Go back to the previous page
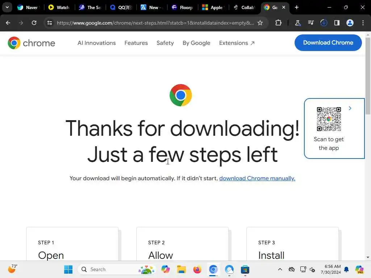This screenshot has width=371, height=278. (8, 23)
